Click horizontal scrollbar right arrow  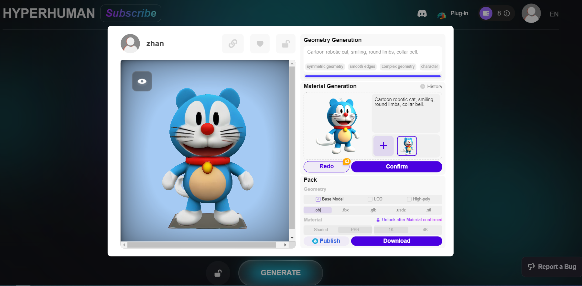pyautogui.click(x=285, y=245)
